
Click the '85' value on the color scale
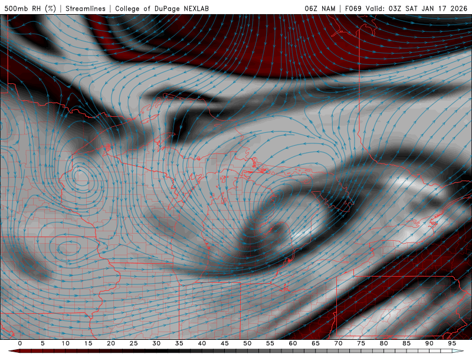pos(407,343)
